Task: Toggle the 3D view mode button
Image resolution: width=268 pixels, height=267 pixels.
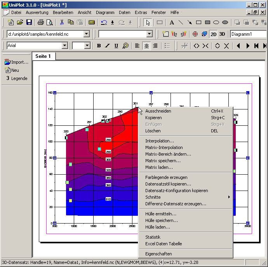Action: coord(222,34)
